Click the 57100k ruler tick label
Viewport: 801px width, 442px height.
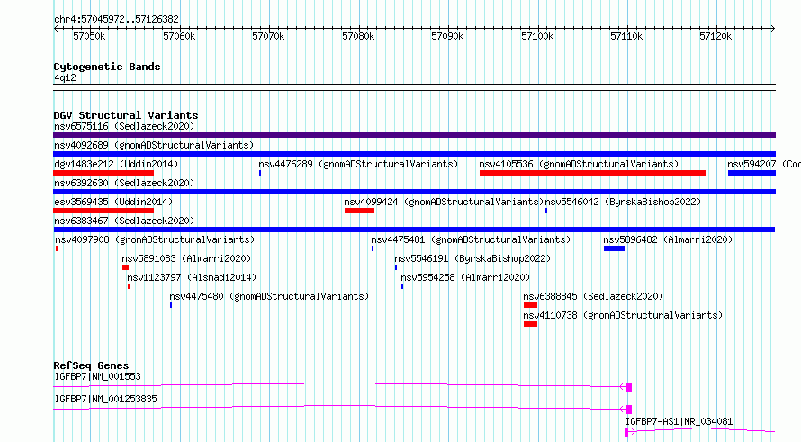click(x=537, y=36)
